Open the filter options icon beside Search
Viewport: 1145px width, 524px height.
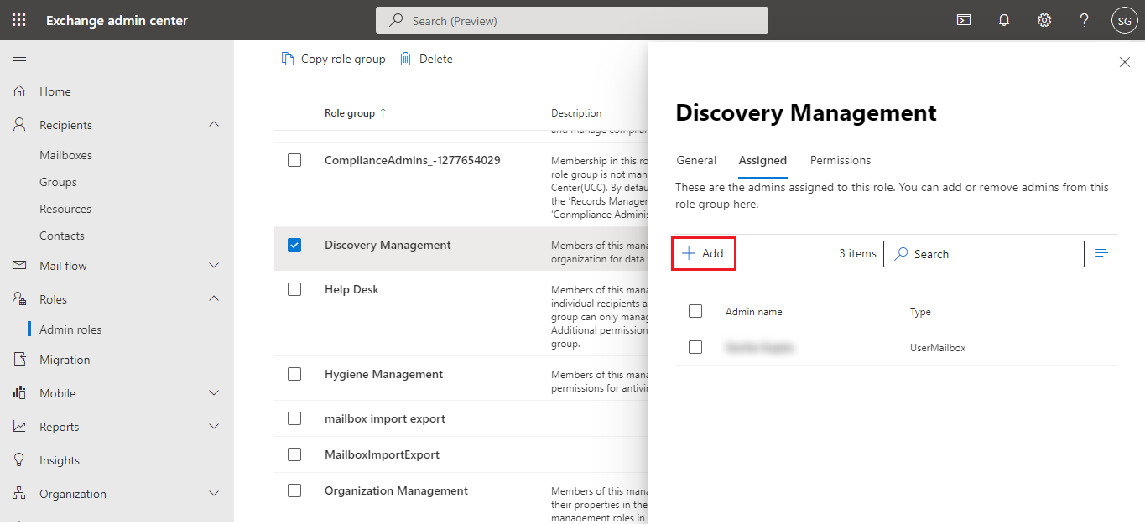click(x=1102, y=253)
